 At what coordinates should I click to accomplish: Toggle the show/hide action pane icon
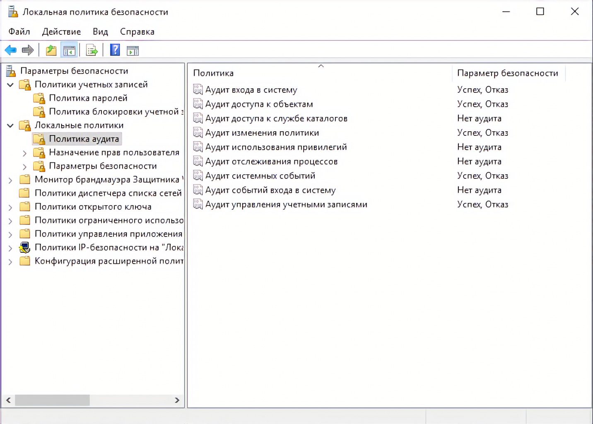click(133, 51)
